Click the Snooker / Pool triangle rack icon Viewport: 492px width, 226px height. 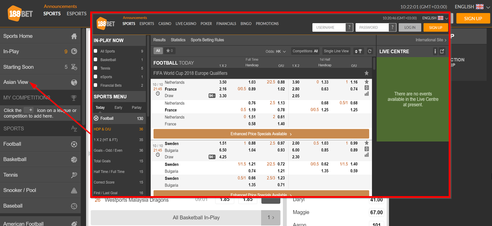74,190
